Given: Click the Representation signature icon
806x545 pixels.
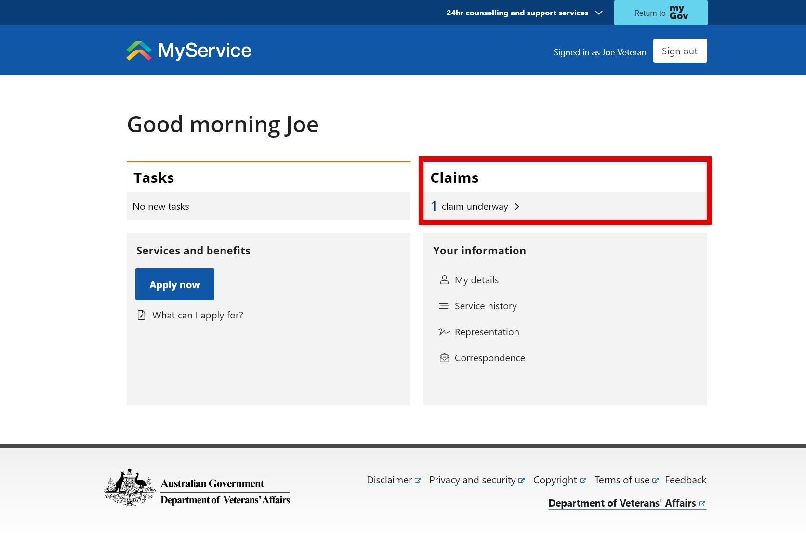Looking at the screenshot, I should coord(444,332).
